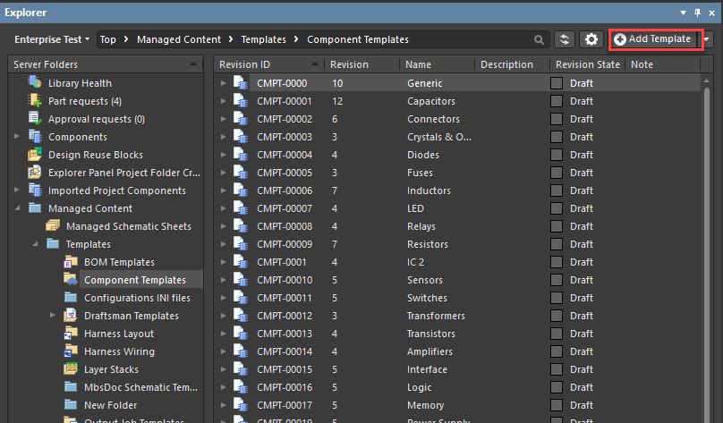Screen dimensions: 723x423
Task: Click the Add Template button
Action: coord(653,39)
